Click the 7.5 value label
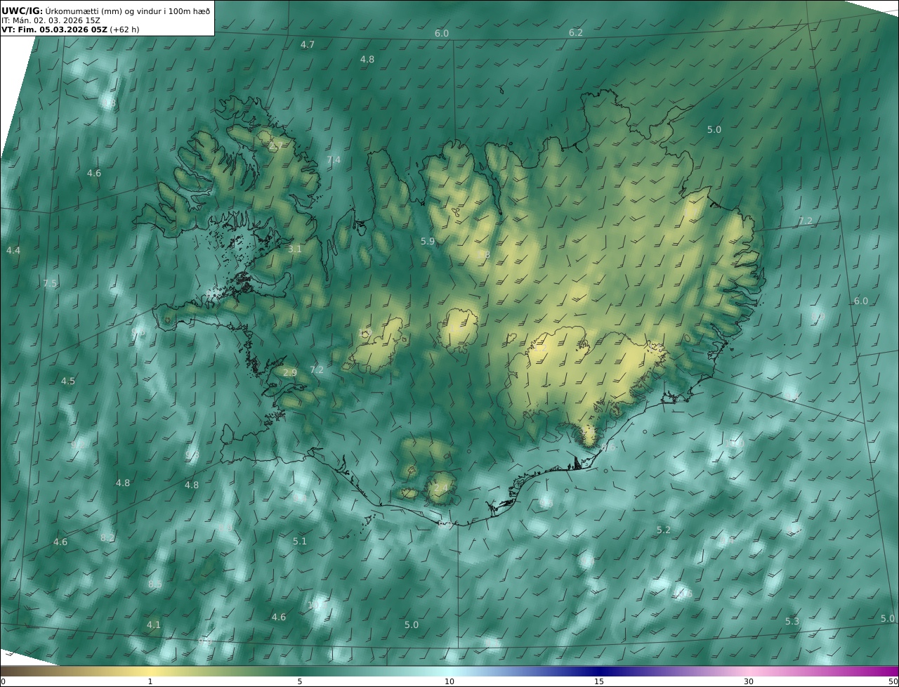Viewport: 899px width, 687px height. coord(50,284)
